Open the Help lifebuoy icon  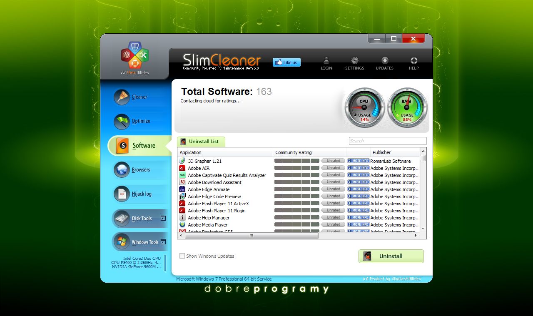click(x=414, y=60)
